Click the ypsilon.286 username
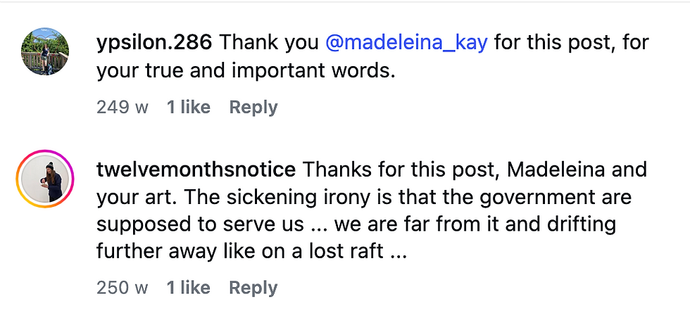Viewport: 690px width, 318px height. pyautogui.click(x=153, y=42)
